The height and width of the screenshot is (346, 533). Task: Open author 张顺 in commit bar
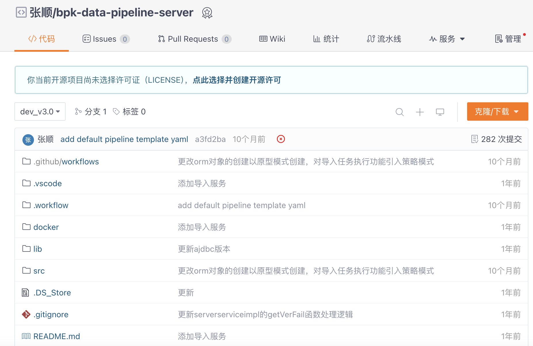coord(46,139)
